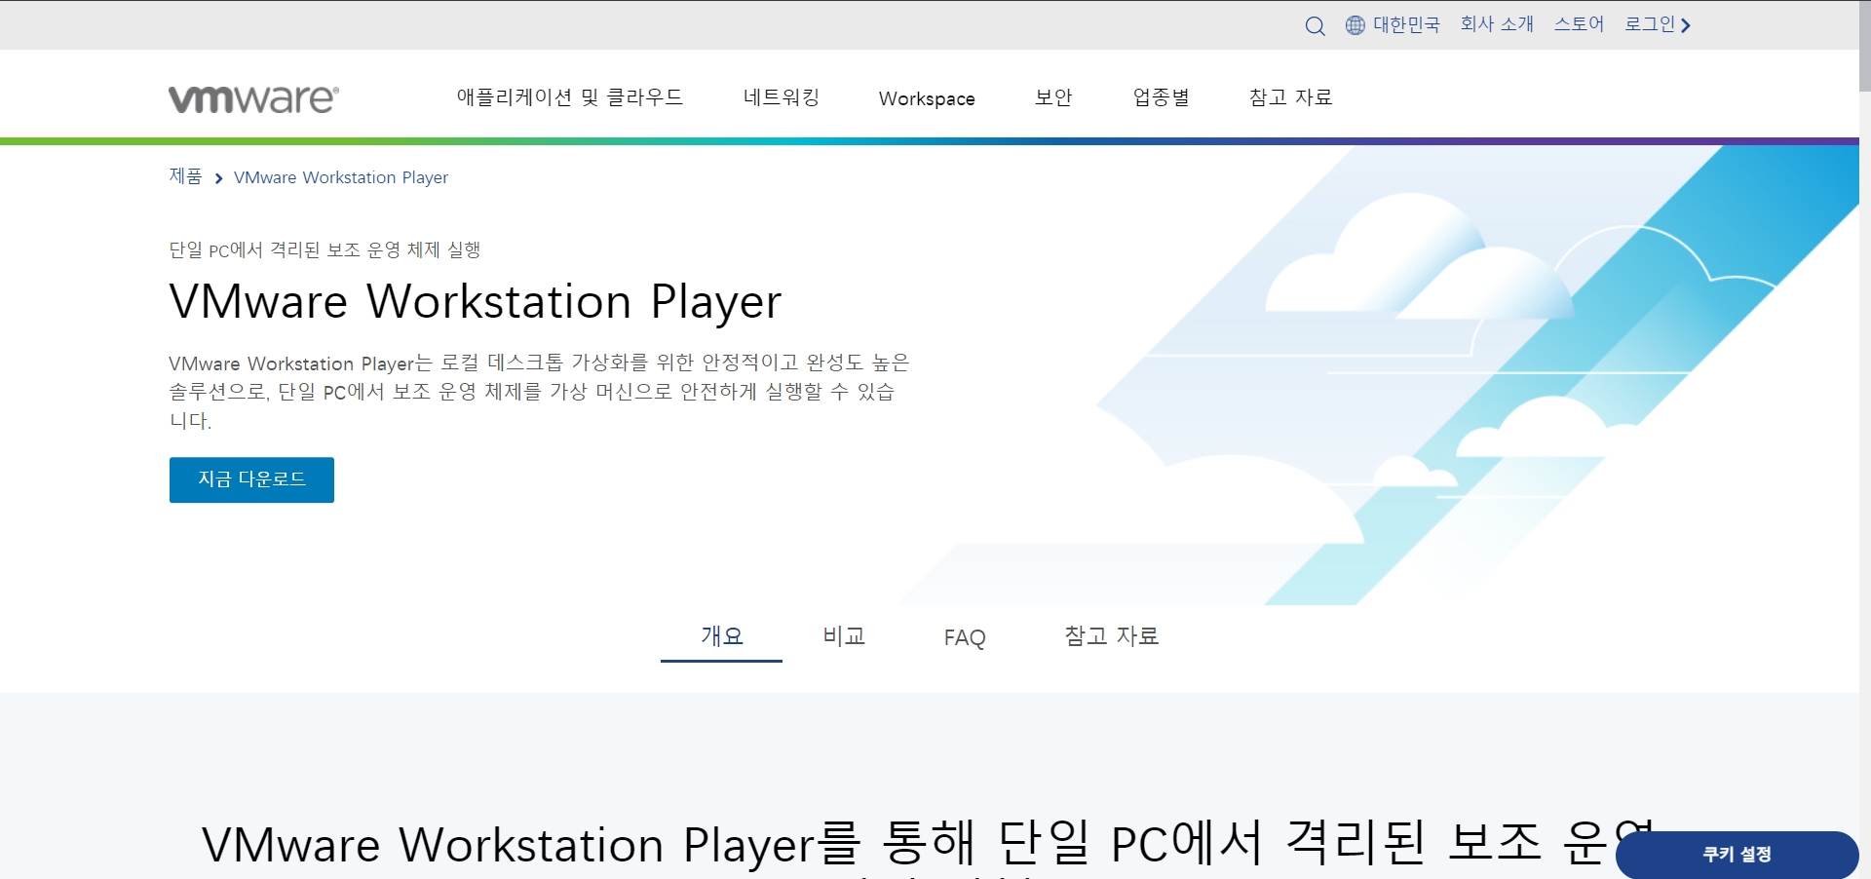
Task: Click VMware Workstation Player breadcrumb
Action: click(x=341, y=177)
